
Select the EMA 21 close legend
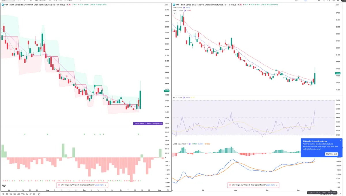[x=178, y=11]
